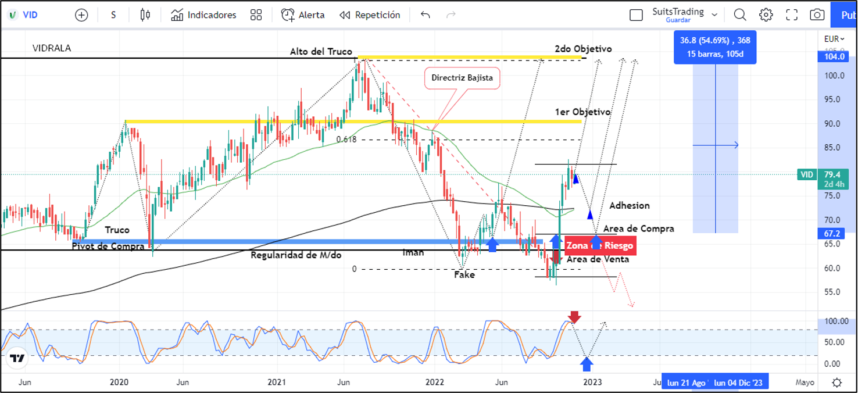The image size is (858, 393).
Task: Create an alert with Alerta button
Action: 303,15
